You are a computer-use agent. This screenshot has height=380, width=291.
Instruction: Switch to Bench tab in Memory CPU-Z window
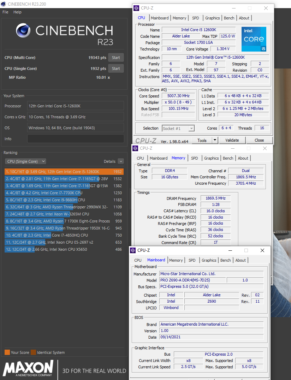click(x=228, y=158)
